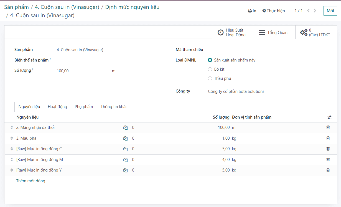Click copy icon beside Màu pha
Viewport: 341px width, 207px height.
pyautogui.click(x=125, y=138)
